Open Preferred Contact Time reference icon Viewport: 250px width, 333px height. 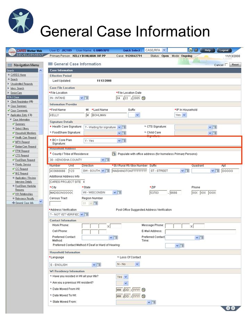point(202,237)
